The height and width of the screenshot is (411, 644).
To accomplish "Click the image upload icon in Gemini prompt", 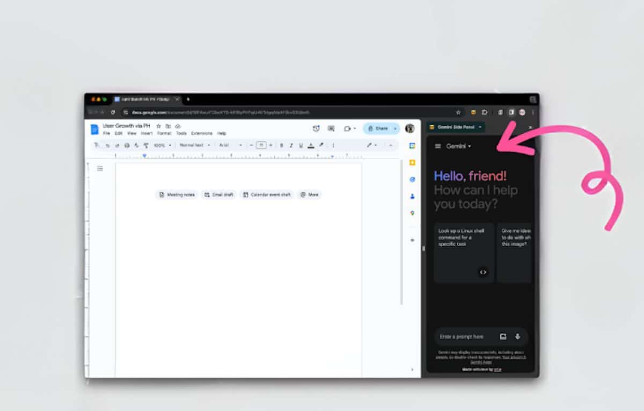I will [503, 337].
